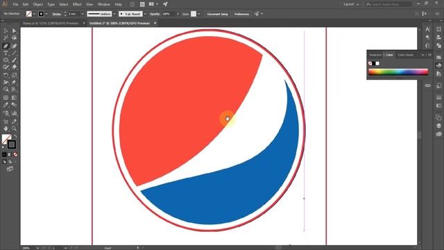Open the Character panel icon
The width and height of the screenshot is (444, 250).
[427, 29]
